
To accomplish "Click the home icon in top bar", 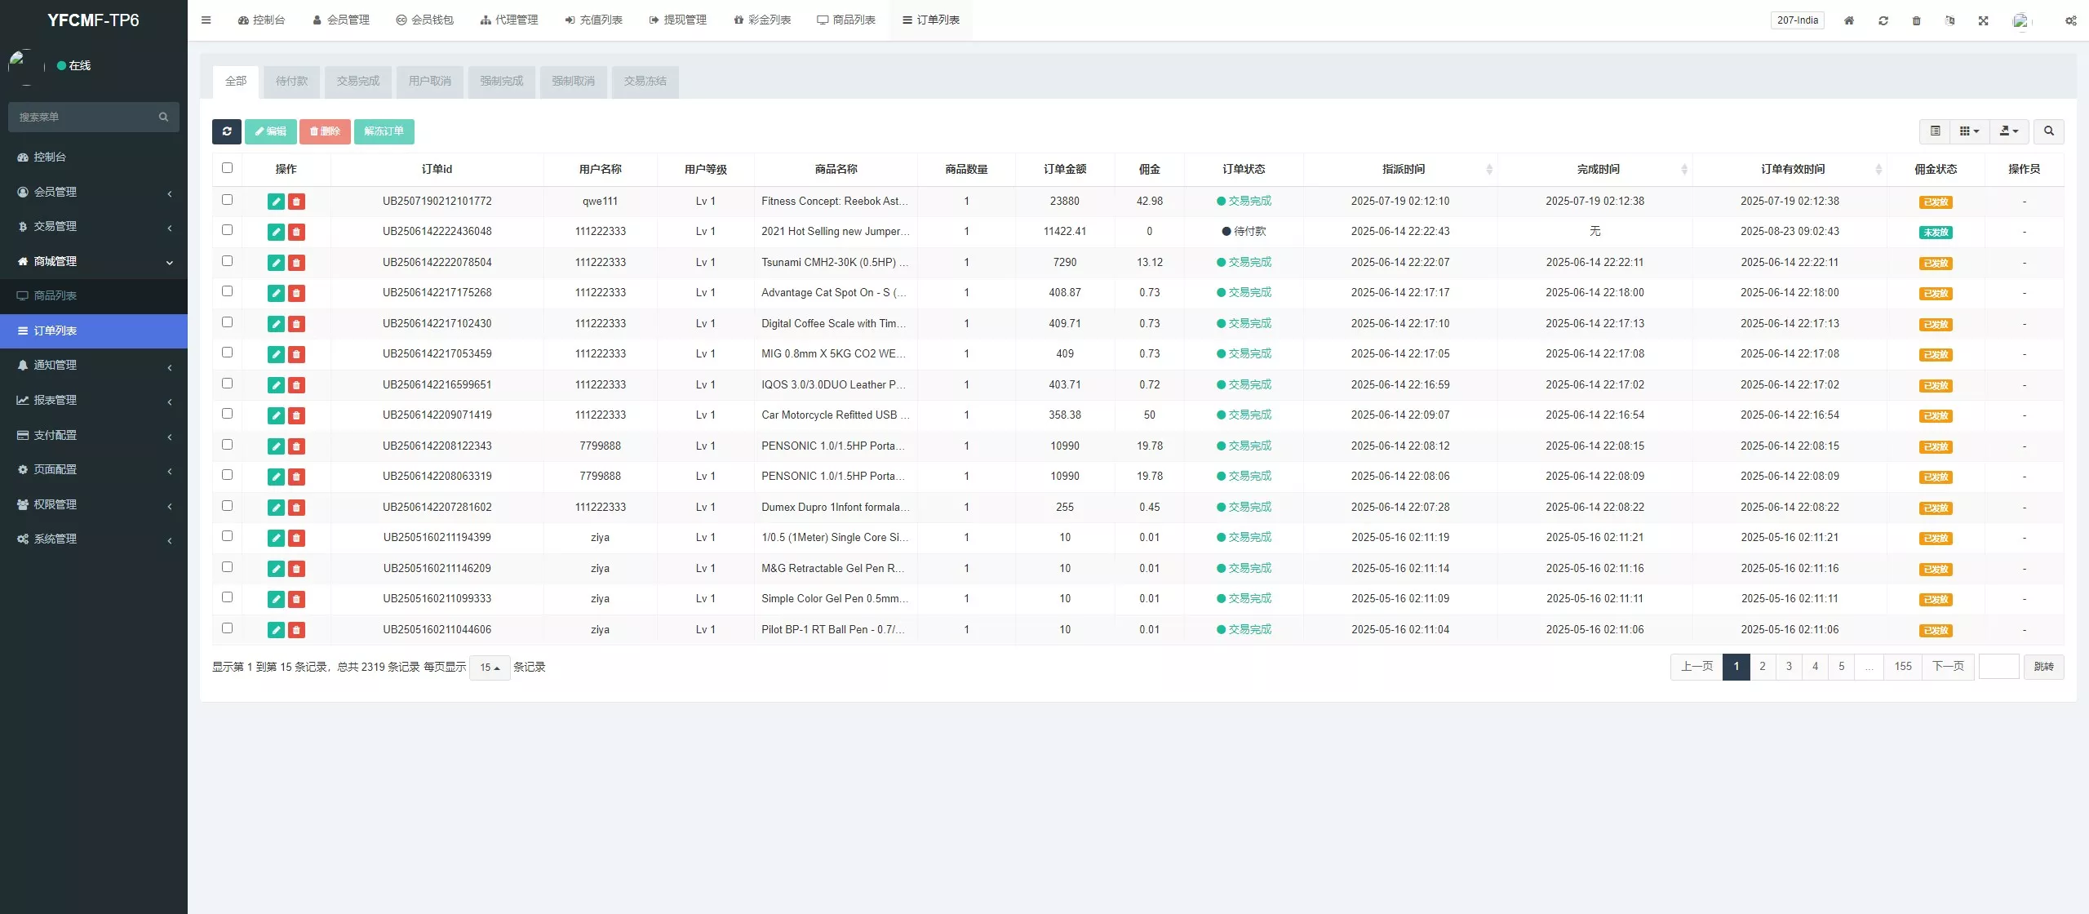I will tap(1849, 20).
